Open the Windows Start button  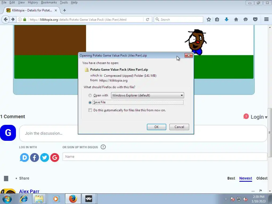click(x=7, y=199)
